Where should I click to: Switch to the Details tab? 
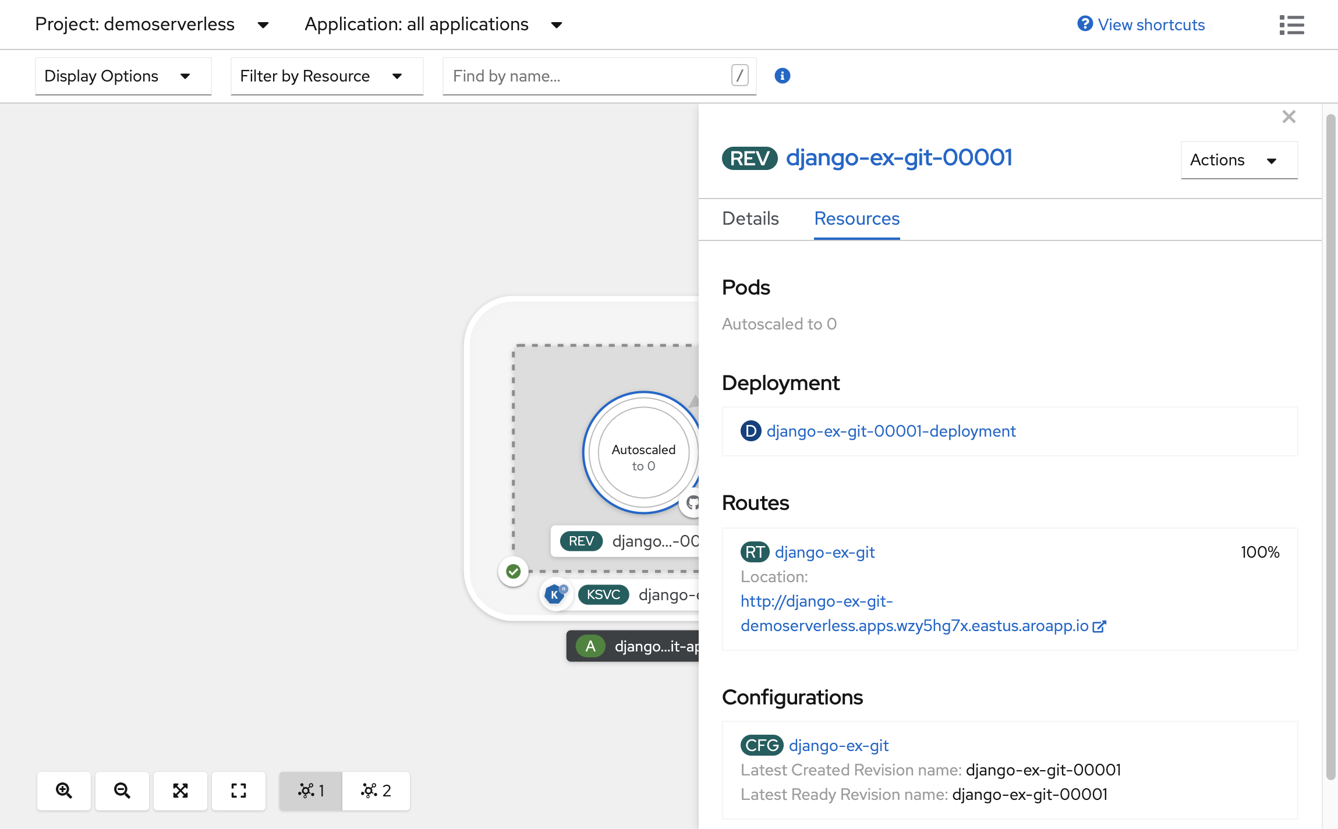tap(751, 219)
